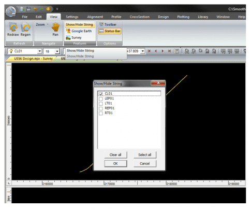Viewport: 251px width, 210px height.
Task: Activate the Pan hand tool
Action: (x=55, y=27)
